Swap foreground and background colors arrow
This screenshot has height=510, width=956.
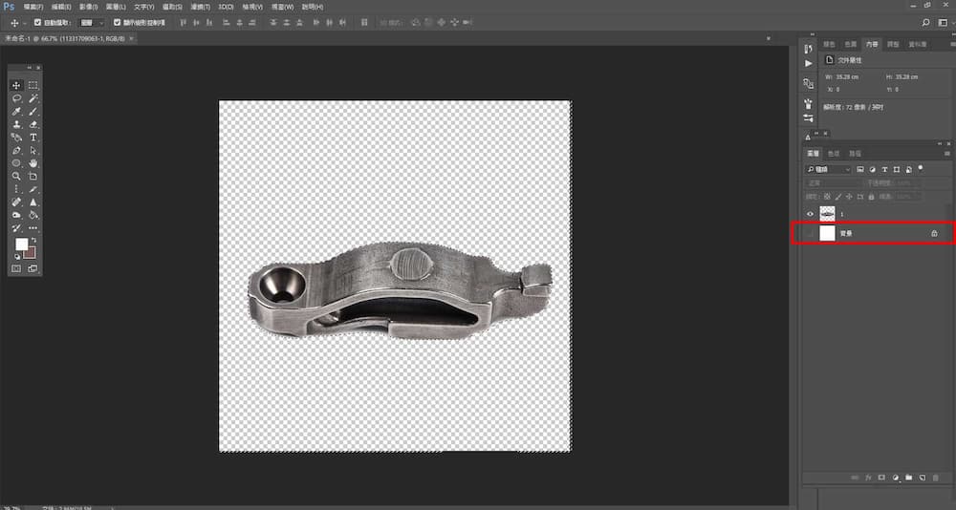[x=33, y=240]
